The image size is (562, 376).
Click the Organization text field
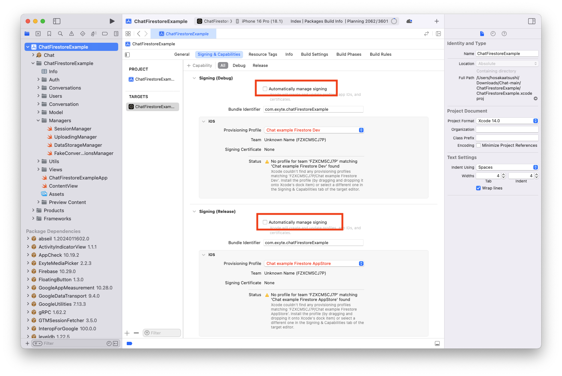[x=507, y=129]
